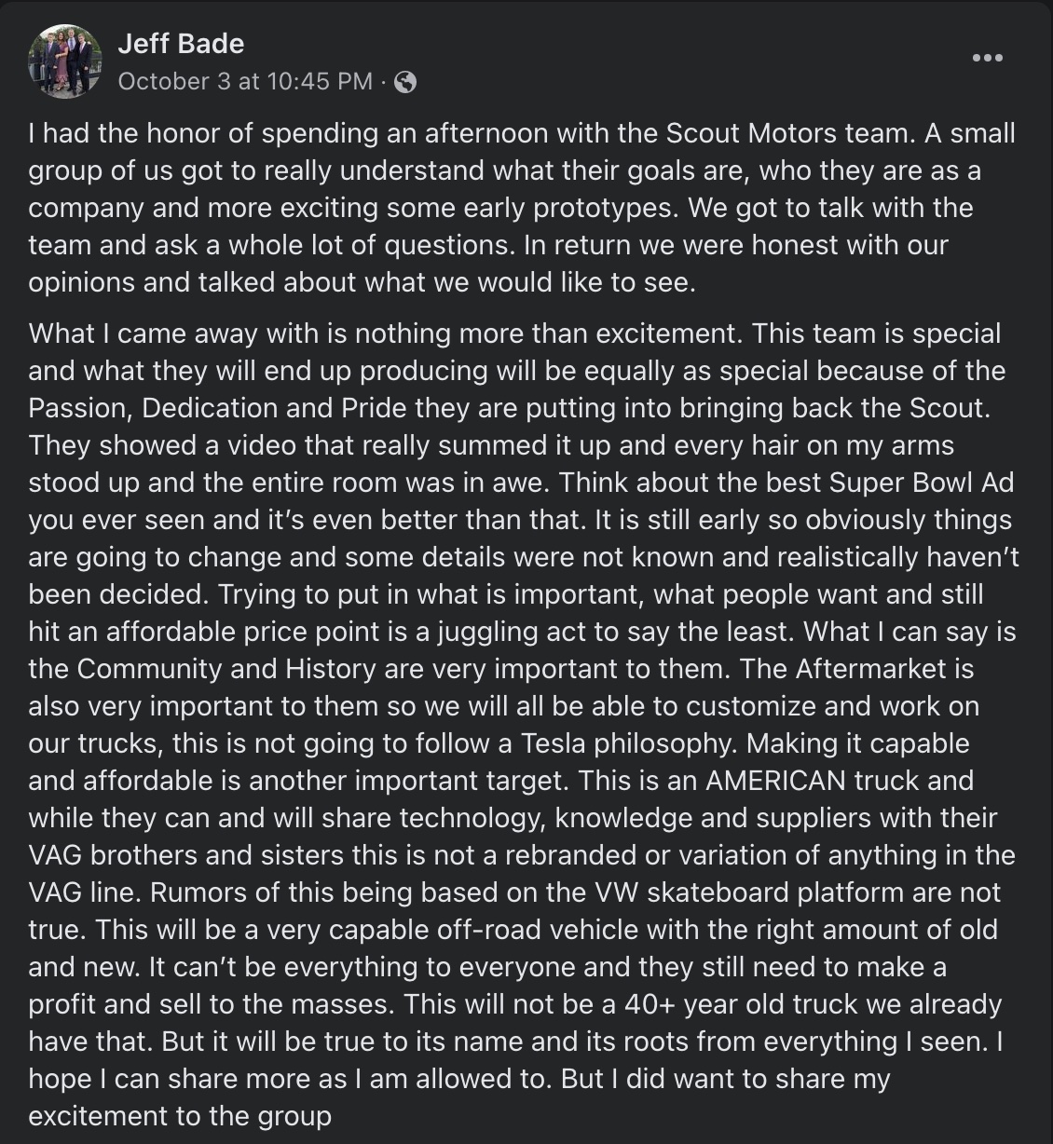Open the three-dot post options menu
Viewport: 1053px width, 1144px height.
tap(987, 58)
